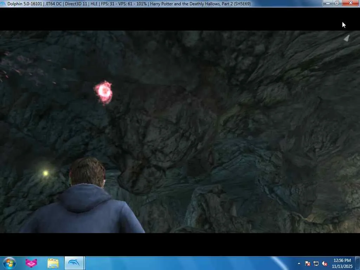Click the Show Desktop strip beside the clock
Image resolution: width=360 pixels, height=270 pixels.
pyautogui.click(x=358, y=263)
